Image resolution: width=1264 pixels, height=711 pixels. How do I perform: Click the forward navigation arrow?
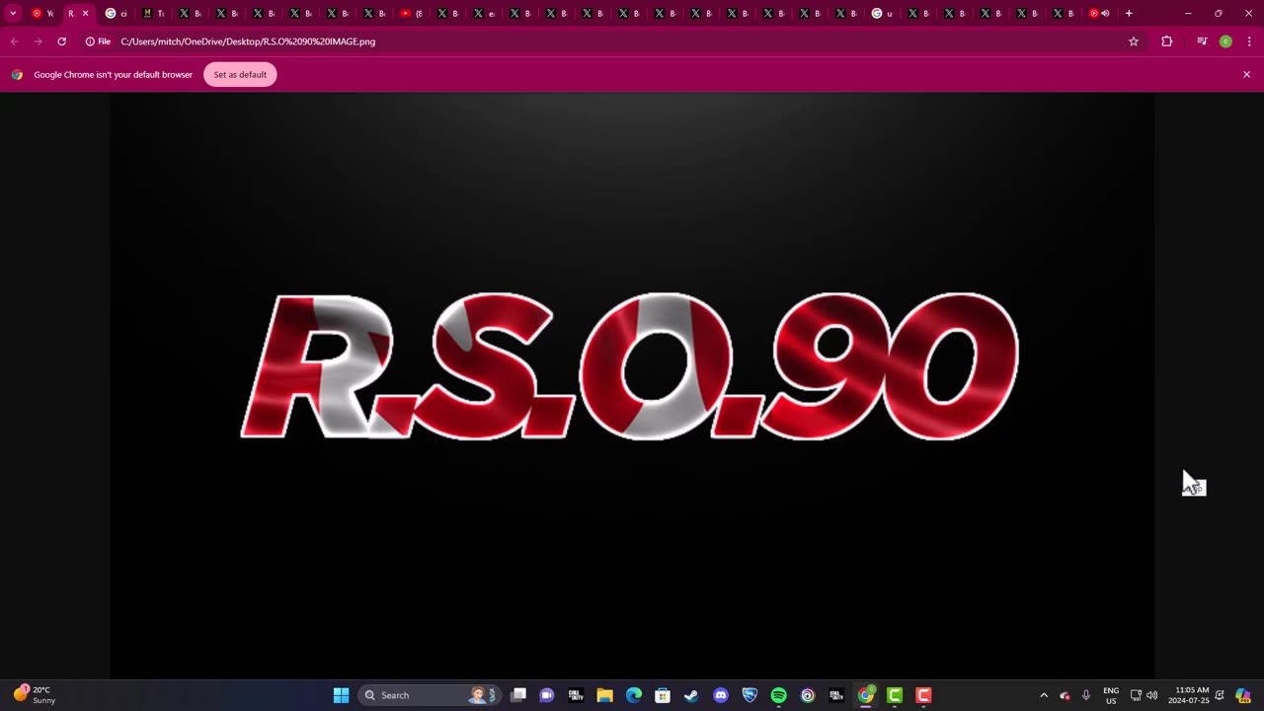point(38,41)
